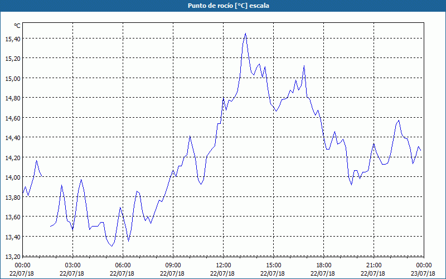
Task: Click the 14,00 y-axis label
Action: [13, 177]
